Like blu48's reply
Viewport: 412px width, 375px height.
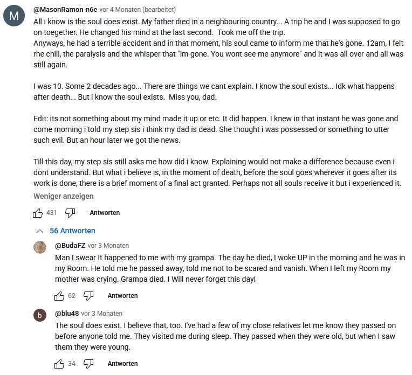click(59, 364)
